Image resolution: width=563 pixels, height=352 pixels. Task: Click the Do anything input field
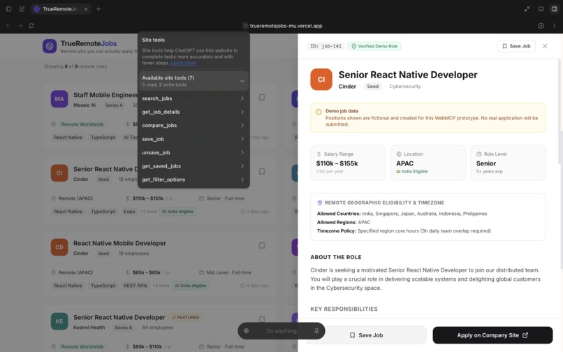(281, 331)
